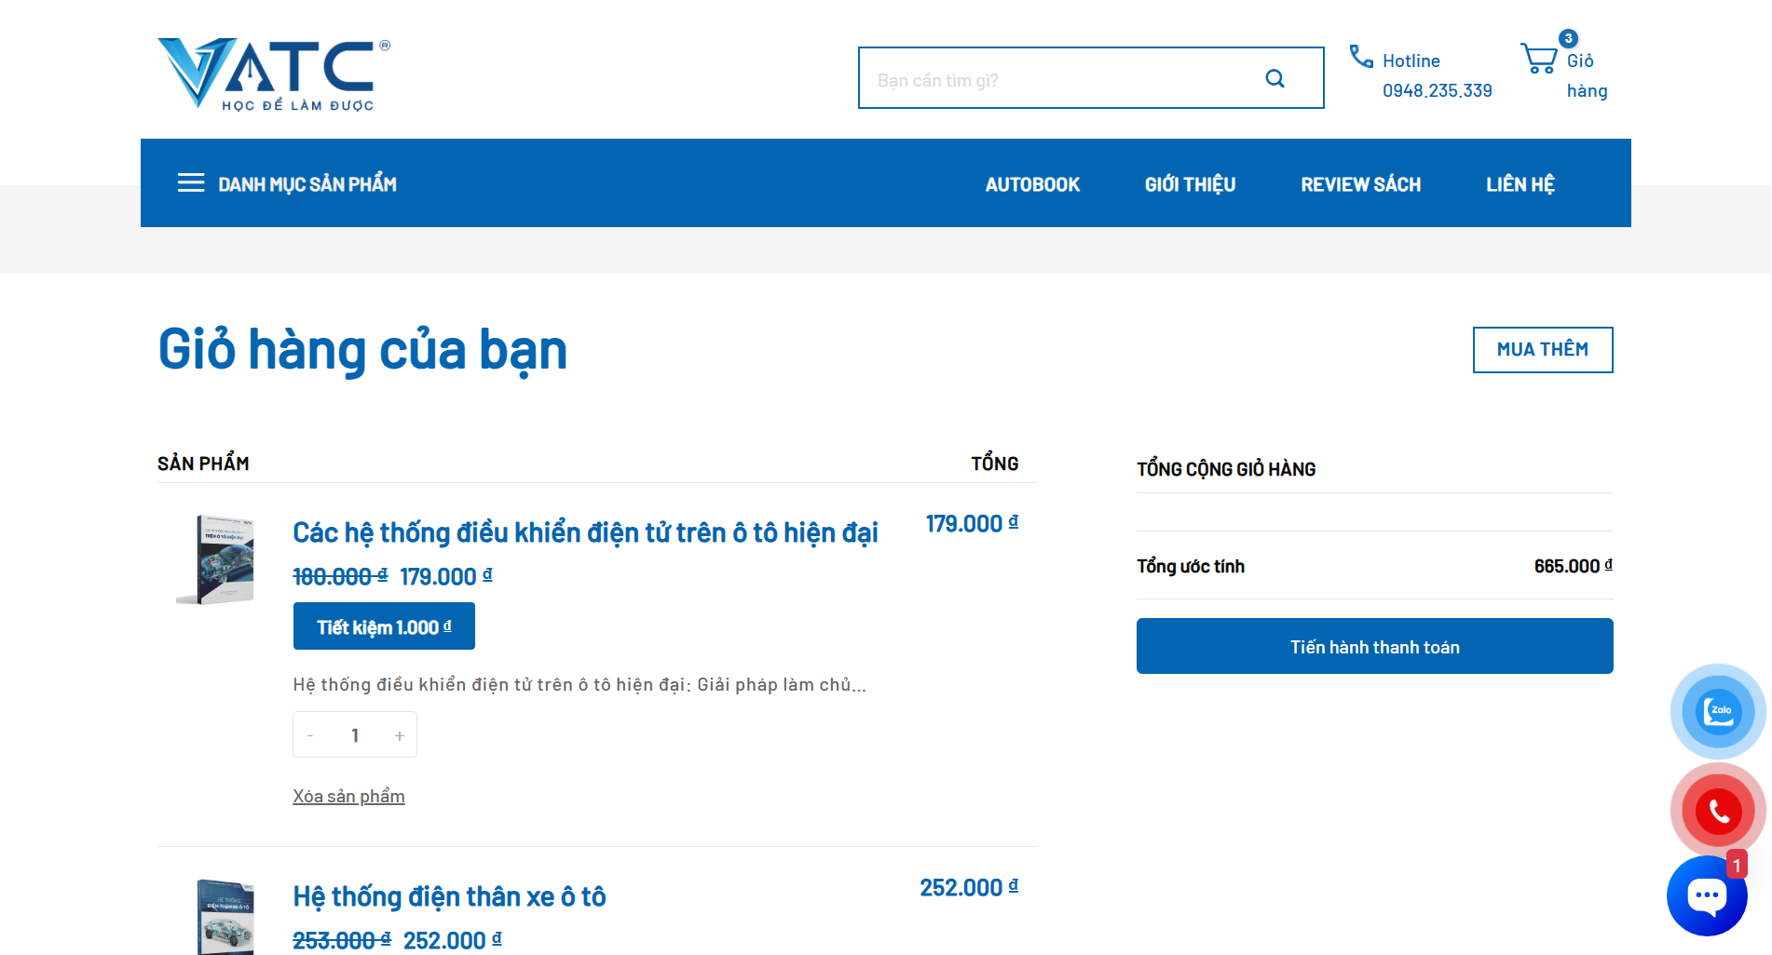Click the hotline phone icon
1772x955 pixels.
click(x=1361, y=58)
